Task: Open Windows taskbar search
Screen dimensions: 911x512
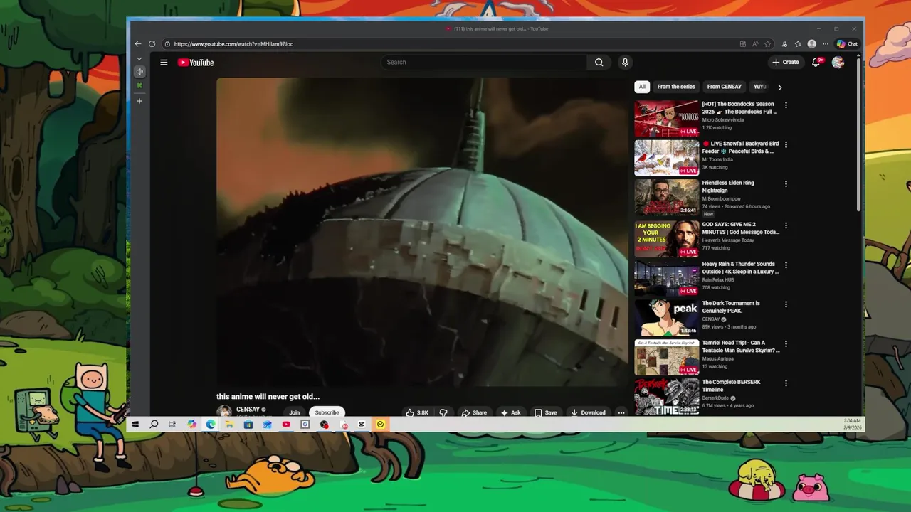Action: click(x=154, y=425)
